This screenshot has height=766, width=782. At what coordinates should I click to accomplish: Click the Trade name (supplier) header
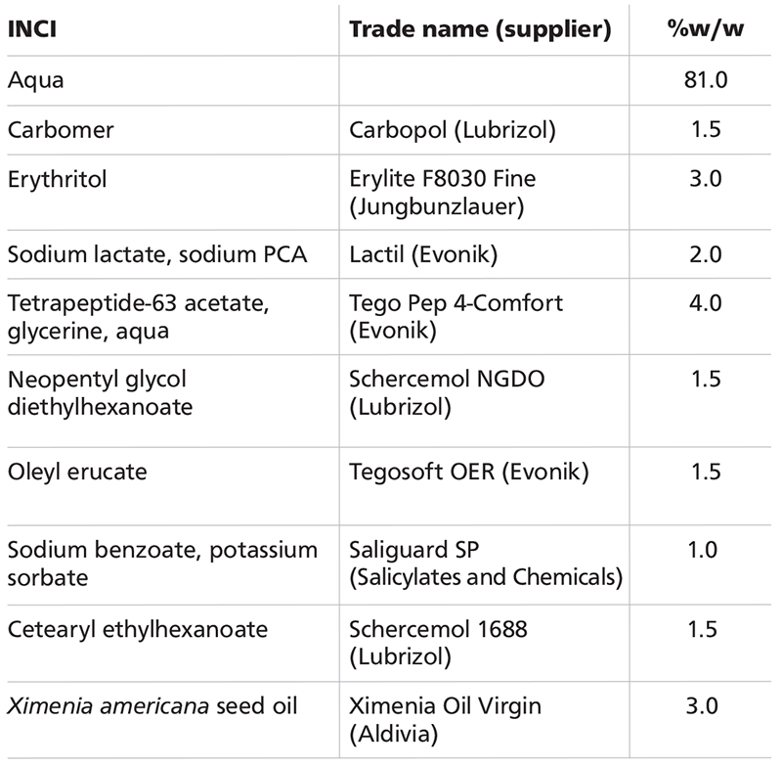(480, 29)
